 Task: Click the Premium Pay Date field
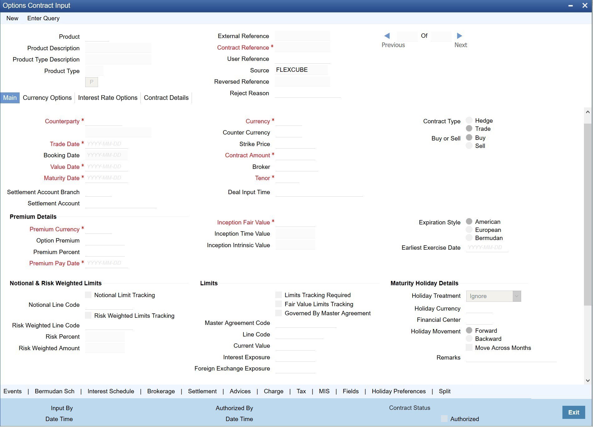click(x=106, y=263)
